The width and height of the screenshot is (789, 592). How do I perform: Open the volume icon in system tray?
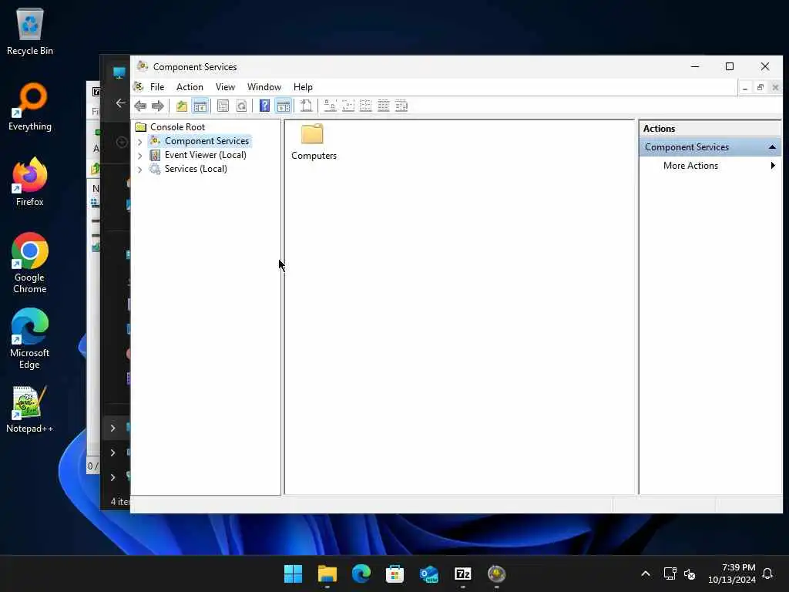(690, 573)
